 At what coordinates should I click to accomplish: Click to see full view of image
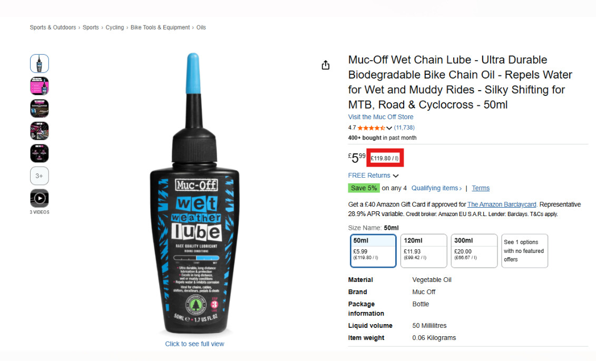(x=194, y=344)
